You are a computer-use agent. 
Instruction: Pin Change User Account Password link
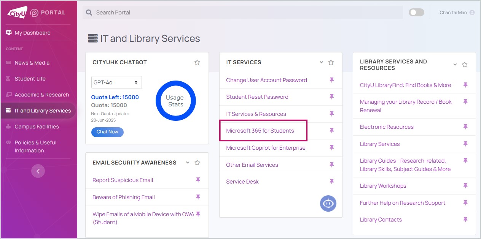(331, 80)
